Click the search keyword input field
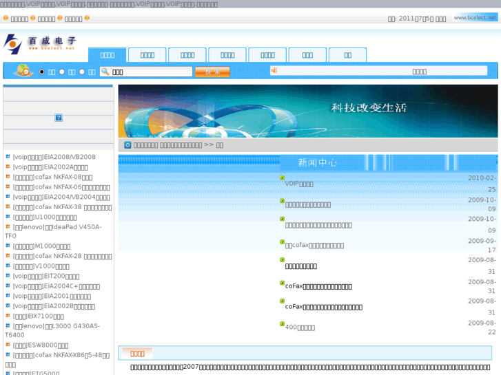501x375 pixels. [146, 72]
